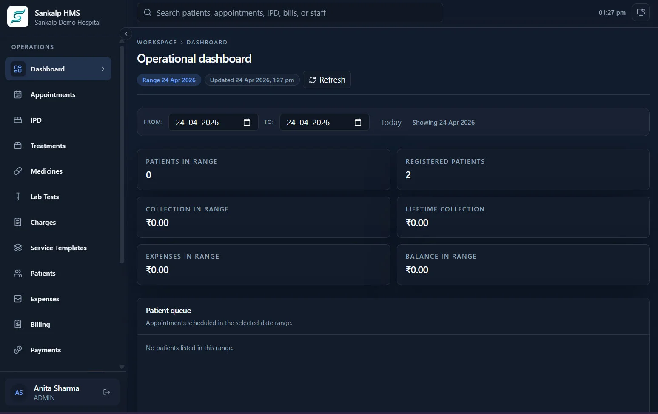658x414 pixels.
Task: Click the Medicines pill icon
Action: (x=18, y=171)
